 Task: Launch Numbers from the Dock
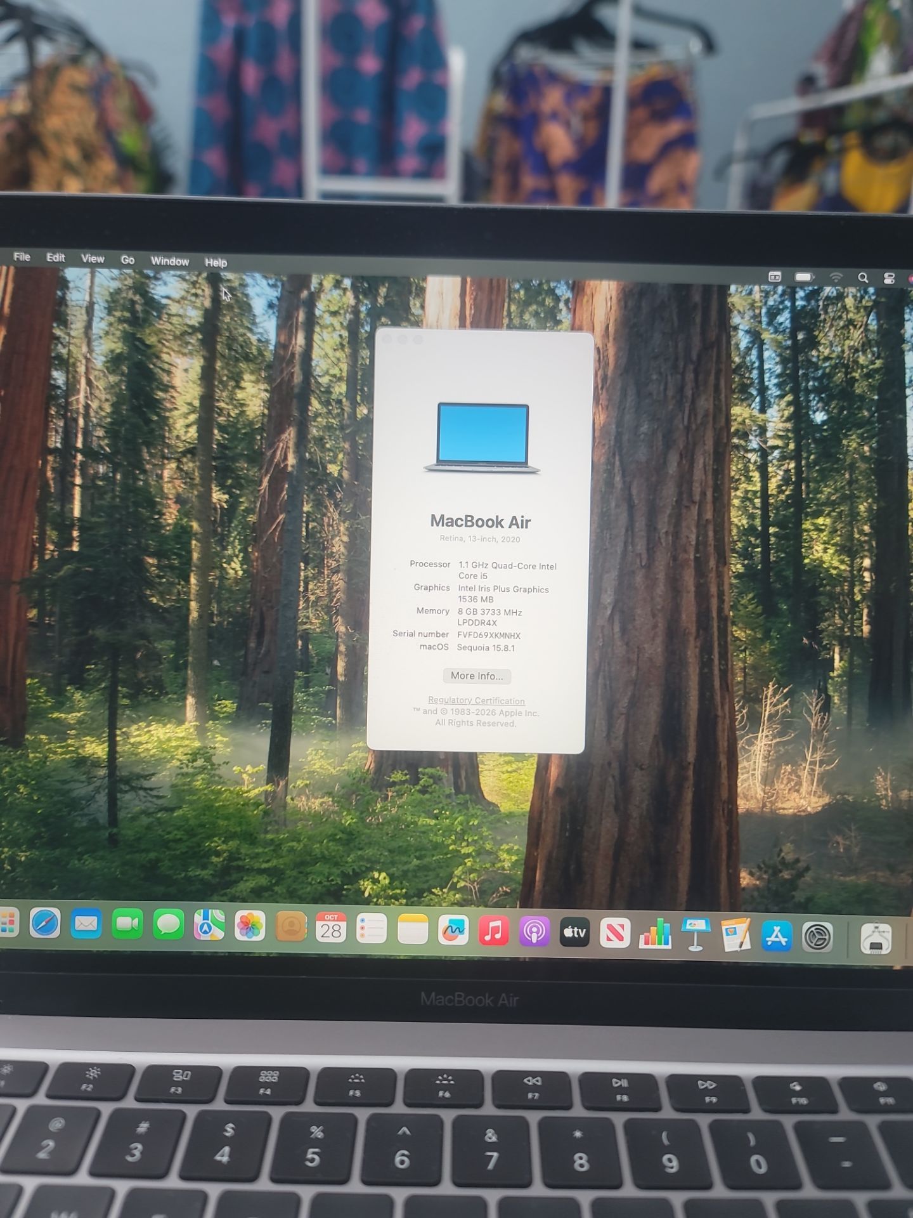655,933
